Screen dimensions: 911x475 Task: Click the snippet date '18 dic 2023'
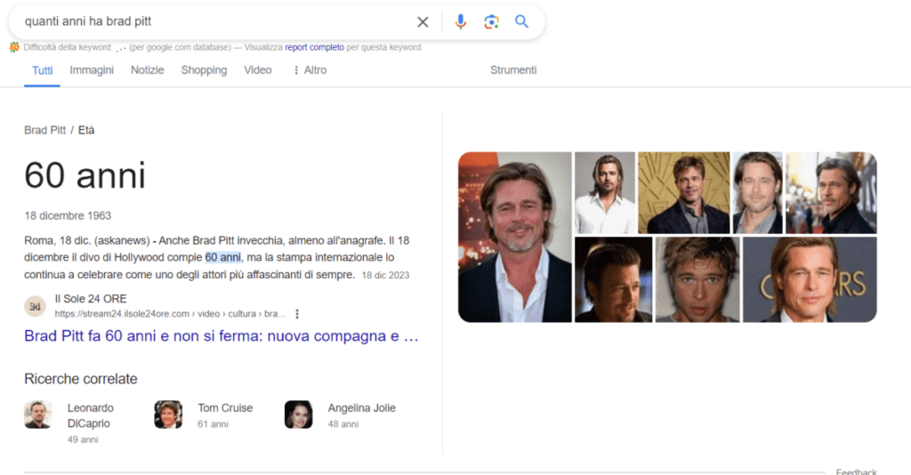point(385,275)
